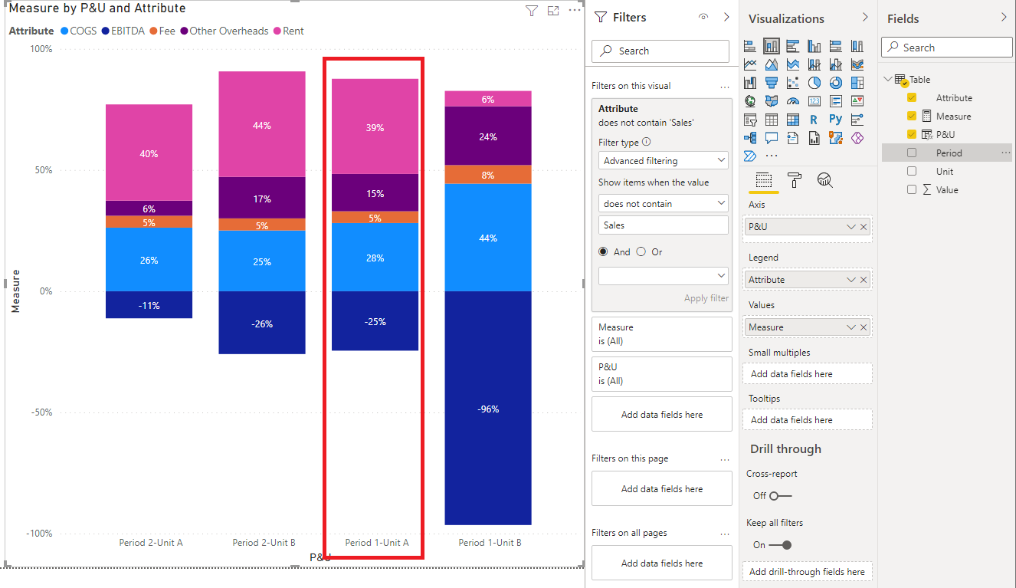Screen dimensions: 1016x588
Task: Uncheck the Attribute field checkbox
Action: pyautogui.click(x=912, y=97)
